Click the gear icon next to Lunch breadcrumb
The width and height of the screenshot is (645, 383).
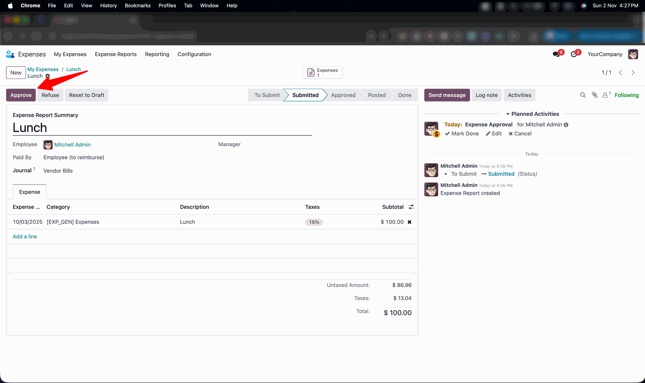(48, 76)
